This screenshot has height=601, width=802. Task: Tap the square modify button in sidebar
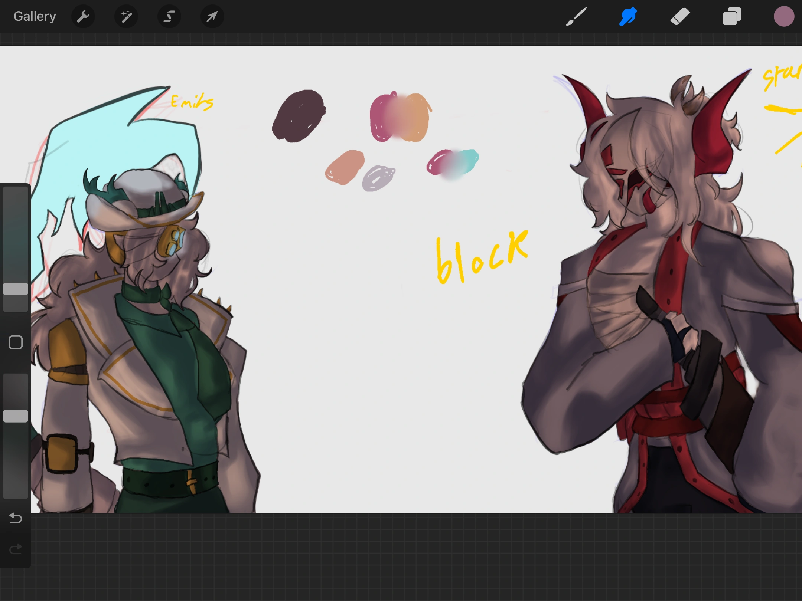16,342
